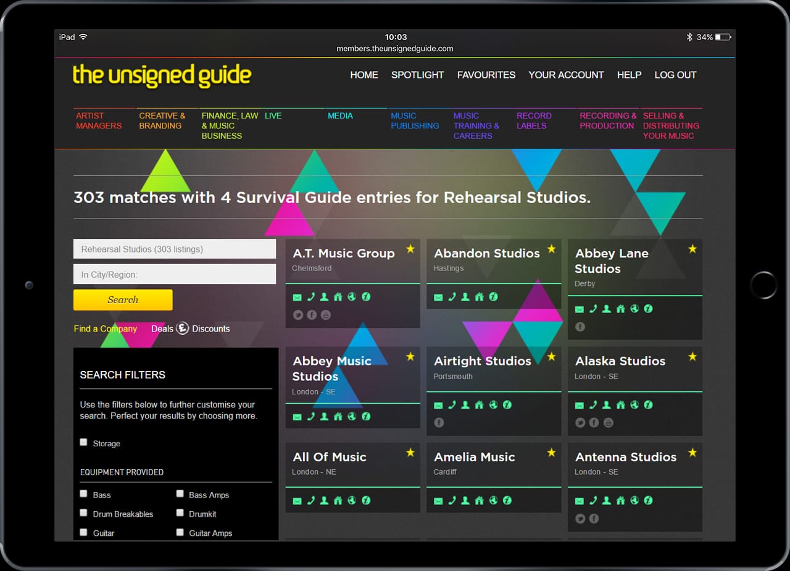Click the yellow Search button
This screenshot has height=571, width=790.
(123, 300)
